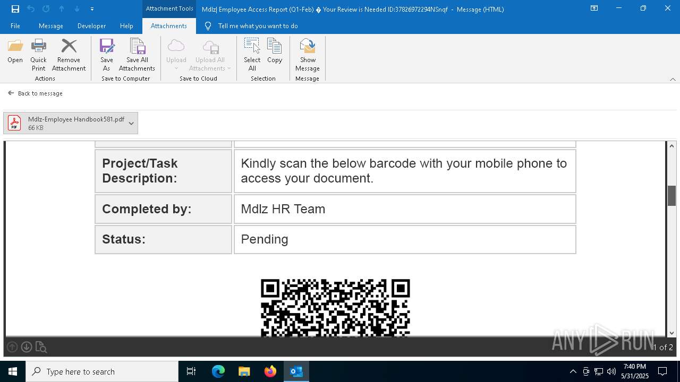Click the scroll up arrow of preview pane
The image size is (680, 382).
[x=672, y=146]
